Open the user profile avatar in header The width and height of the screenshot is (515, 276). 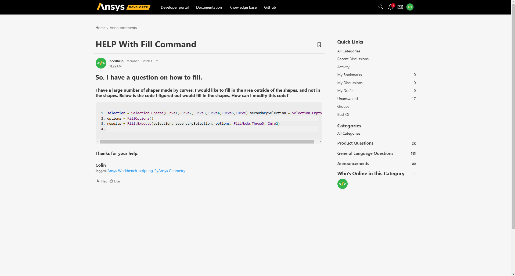click(x=410, y=7)
